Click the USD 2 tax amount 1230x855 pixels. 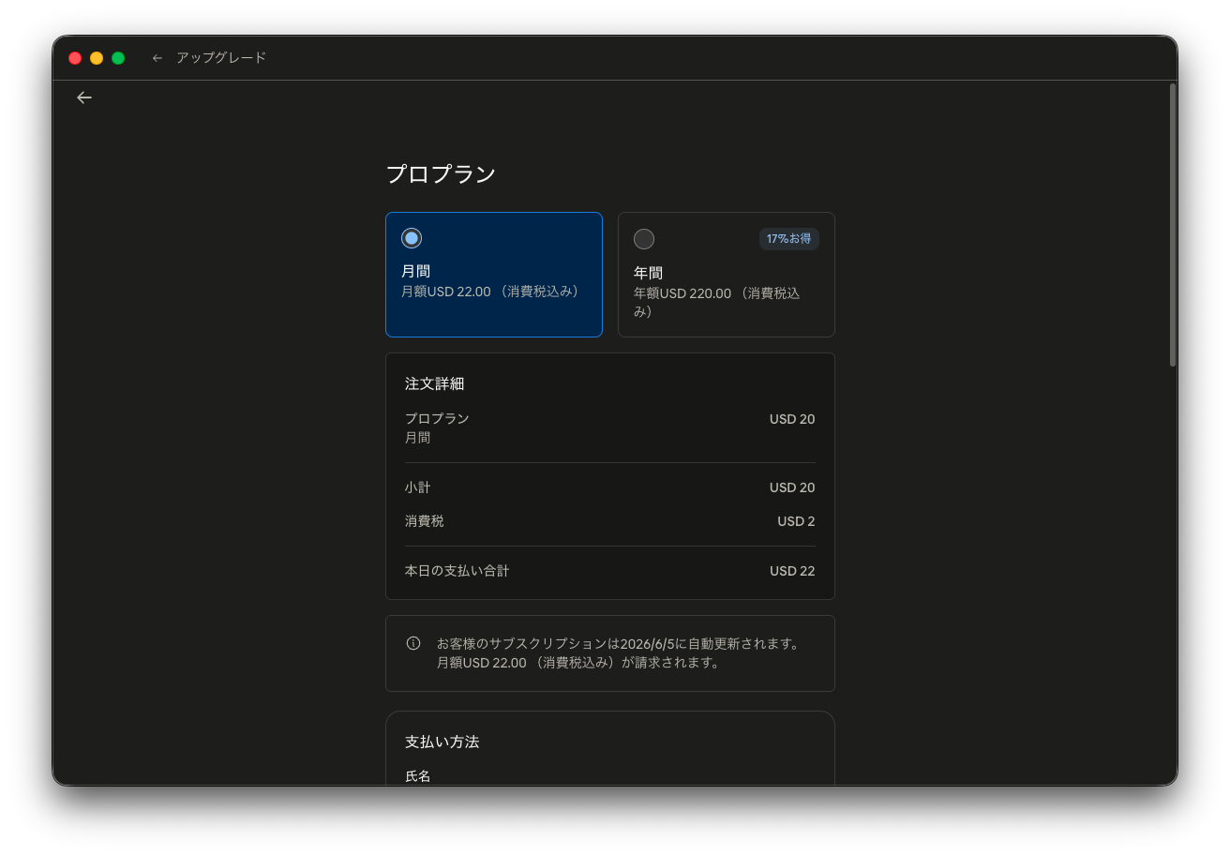click(796, 521)
